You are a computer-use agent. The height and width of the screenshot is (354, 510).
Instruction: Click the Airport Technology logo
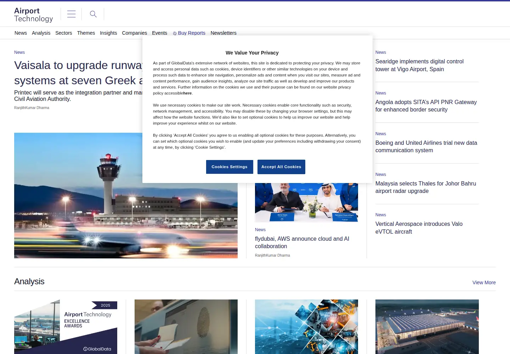(x=34, y=15)
